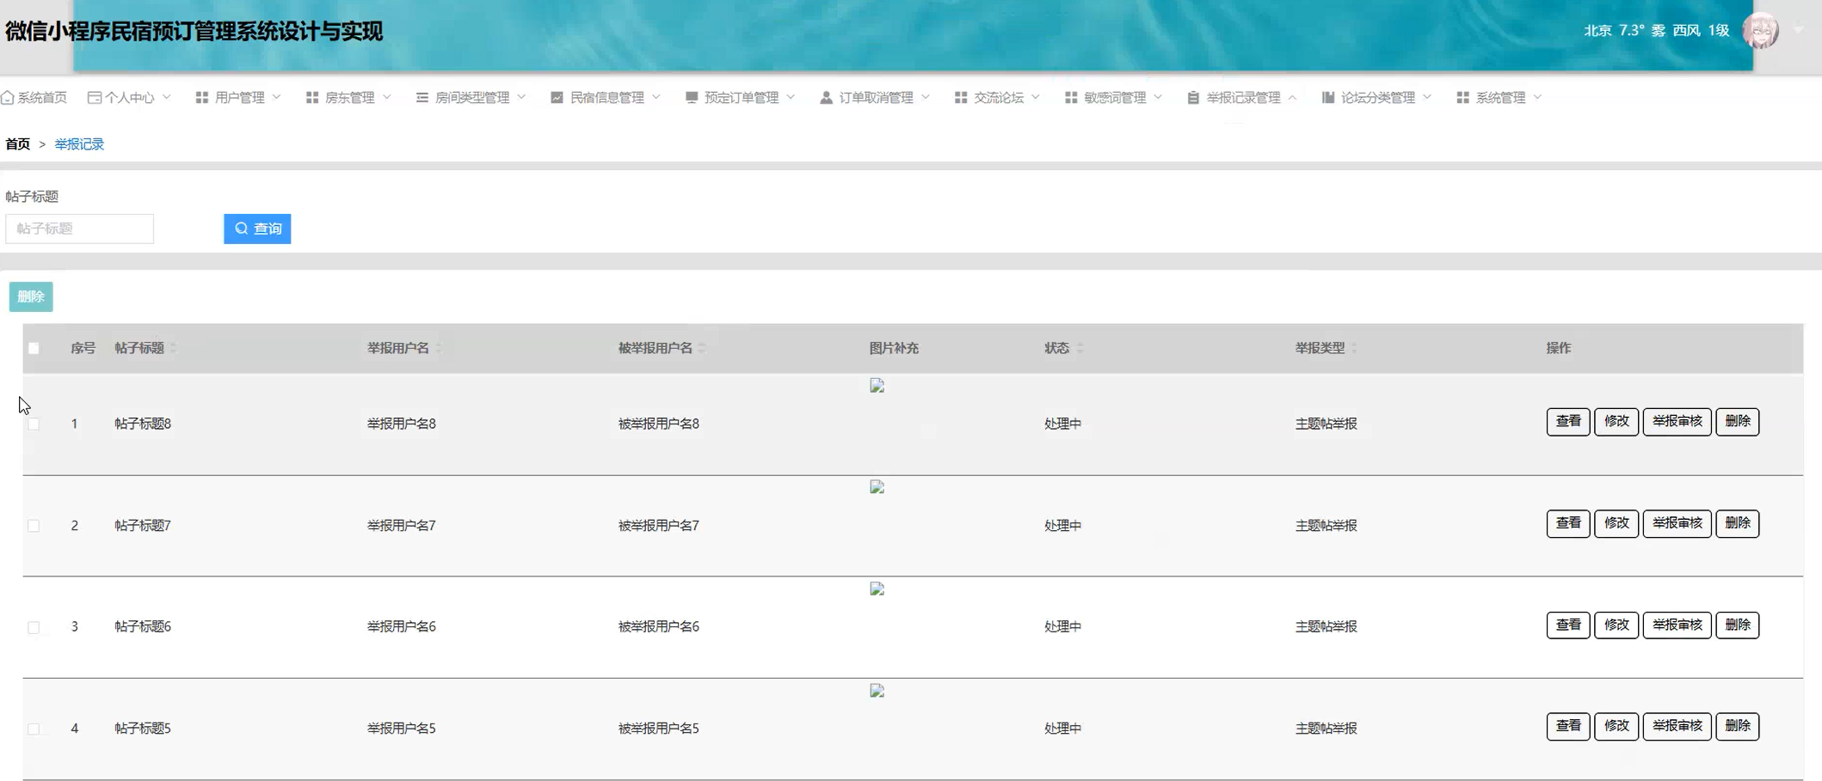1822x781 pixels.
Task: Click sort arrows next to 状态 header
Action: pyautogui.click(x=1080, y=348)
